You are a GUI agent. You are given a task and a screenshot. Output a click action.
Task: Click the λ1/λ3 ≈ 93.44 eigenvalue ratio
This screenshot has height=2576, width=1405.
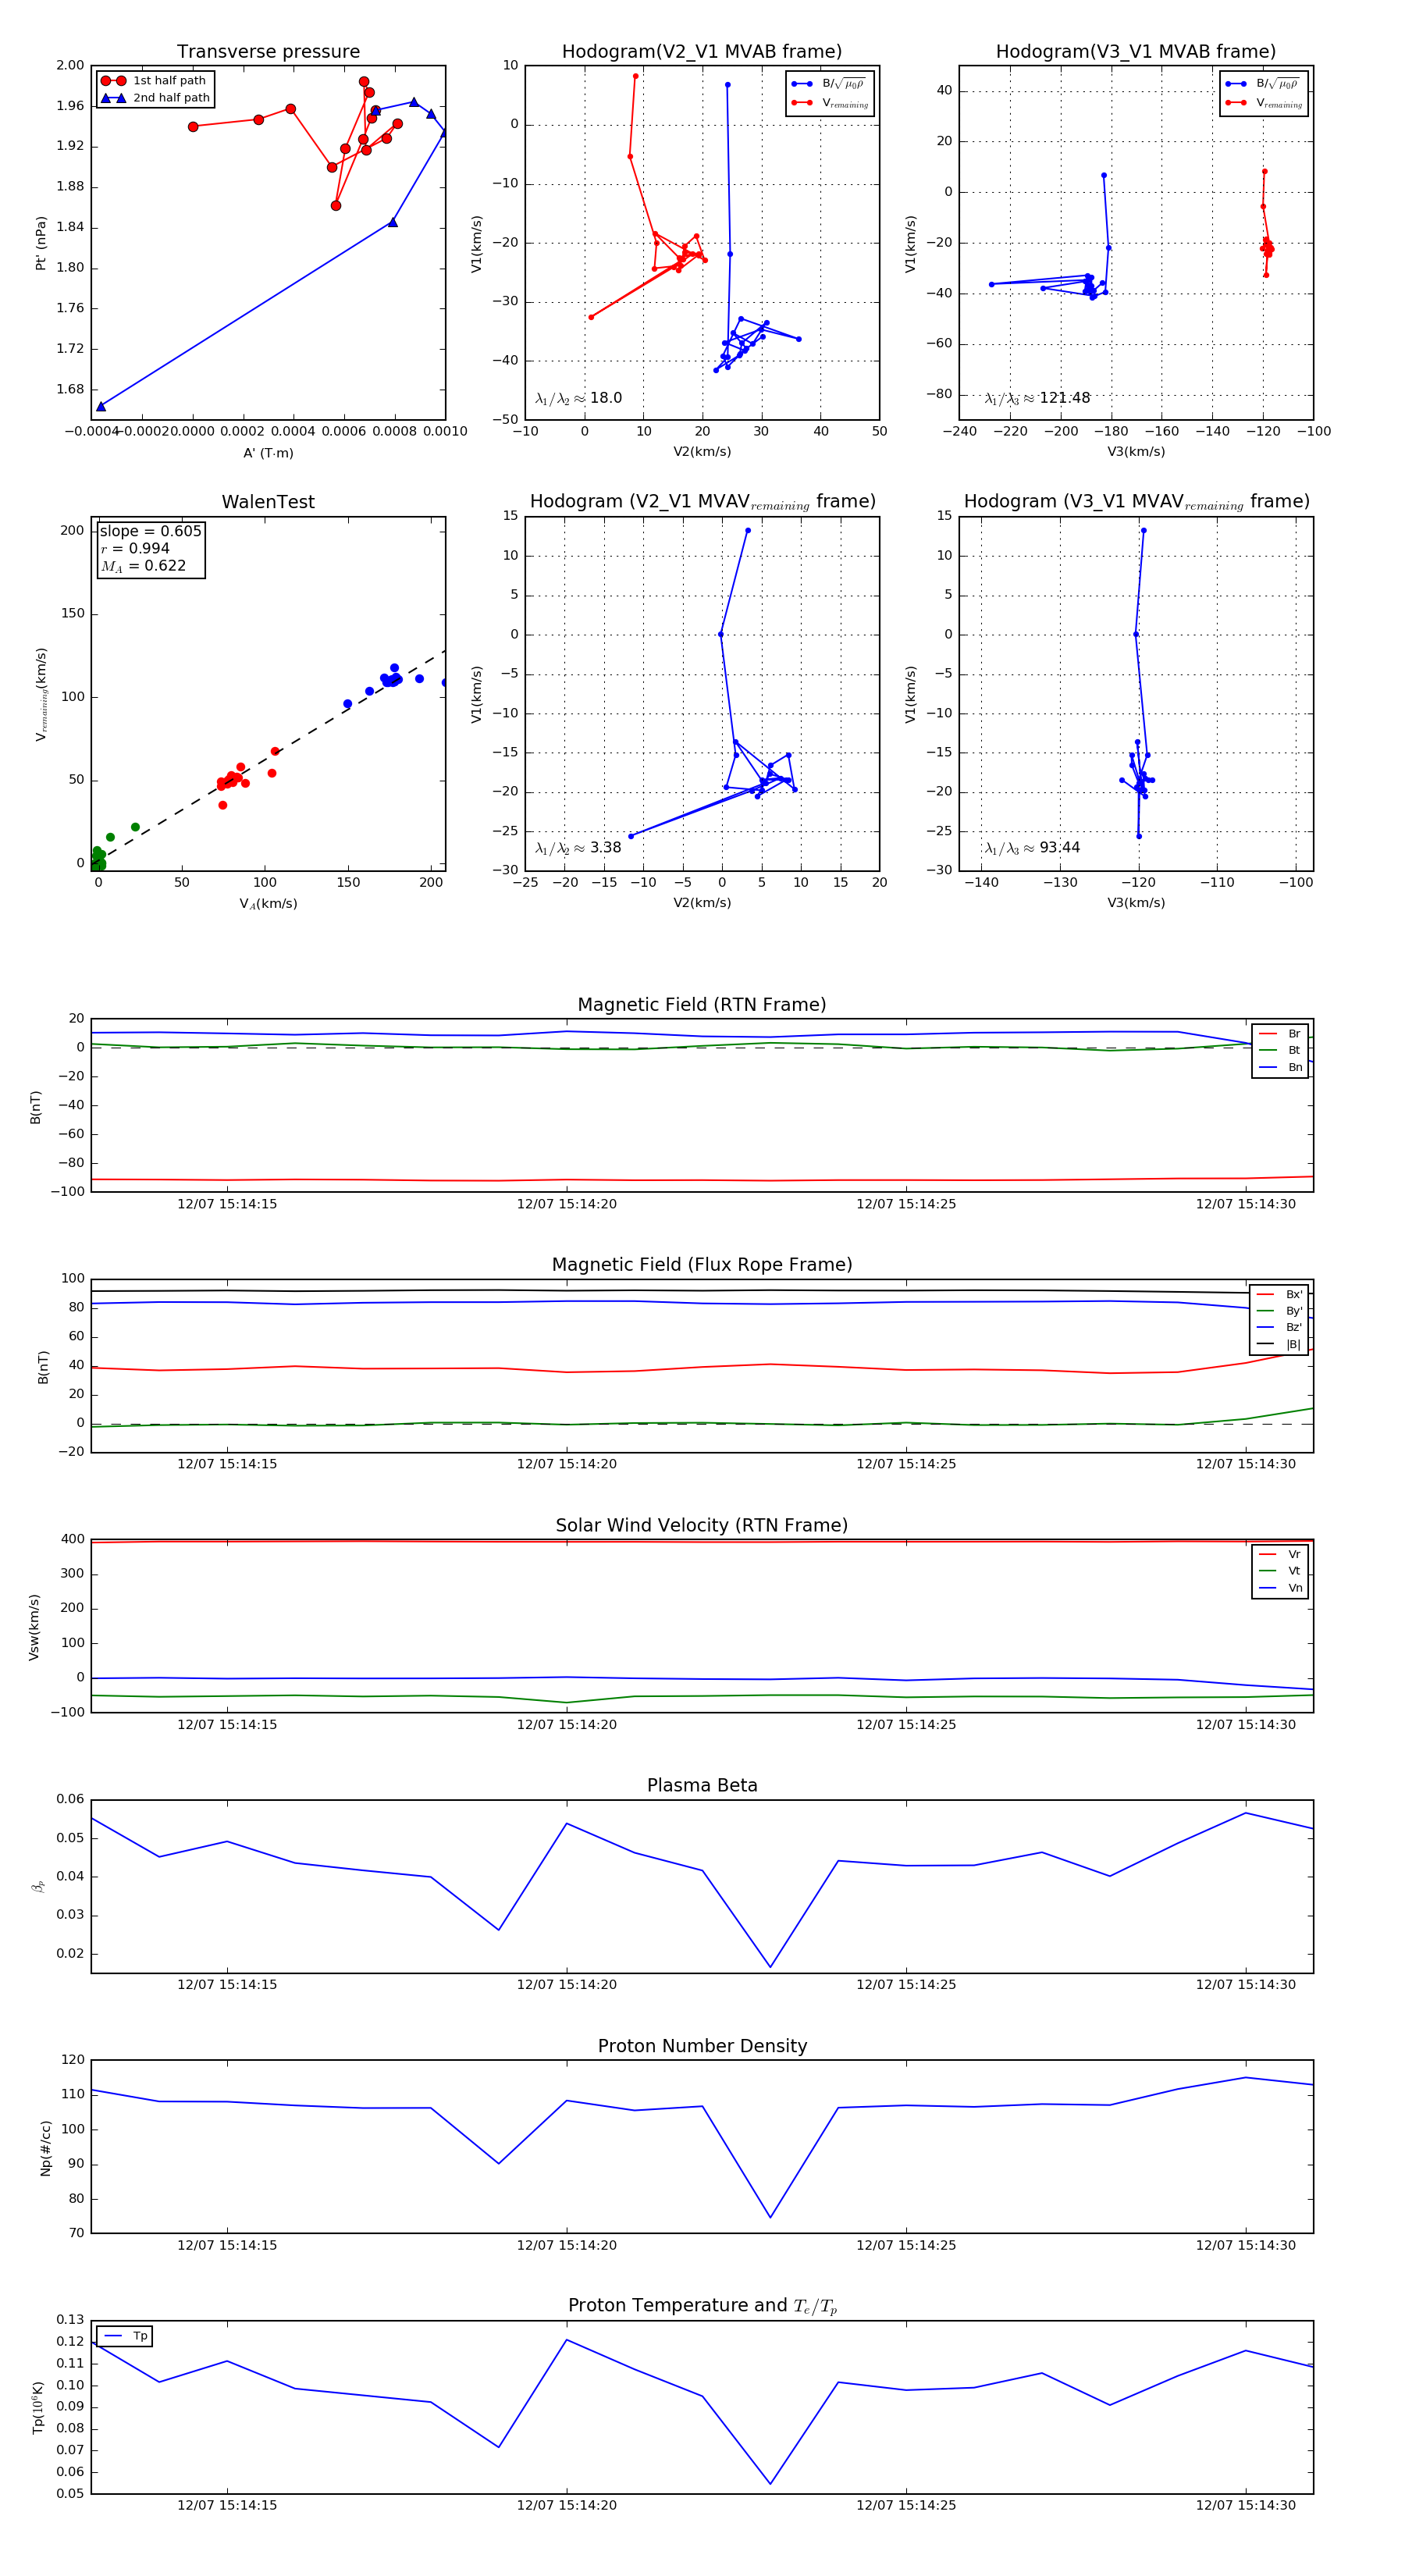click(x=1032, y=848)
